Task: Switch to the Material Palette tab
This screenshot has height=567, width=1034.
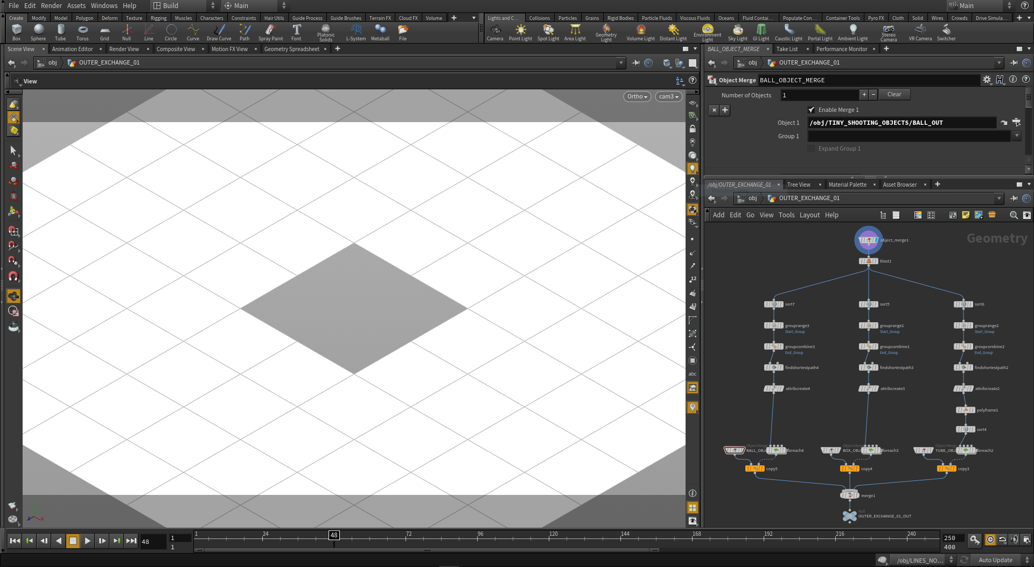Action: click(x=847, y=185)
